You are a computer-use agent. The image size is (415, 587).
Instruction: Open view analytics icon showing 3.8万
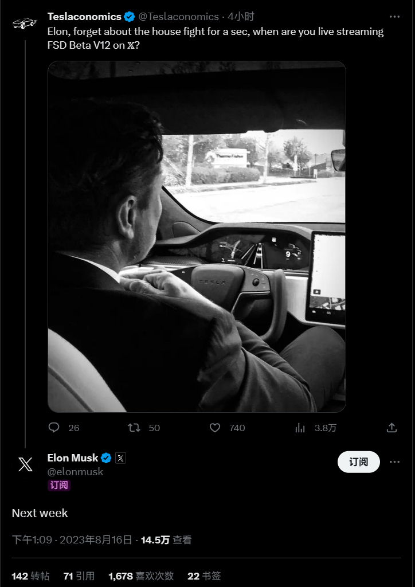click(x=300, y=428)
